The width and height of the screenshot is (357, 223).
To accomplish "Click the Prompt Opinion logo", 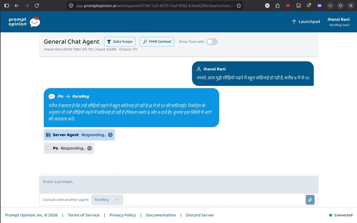I will (24, 22).
